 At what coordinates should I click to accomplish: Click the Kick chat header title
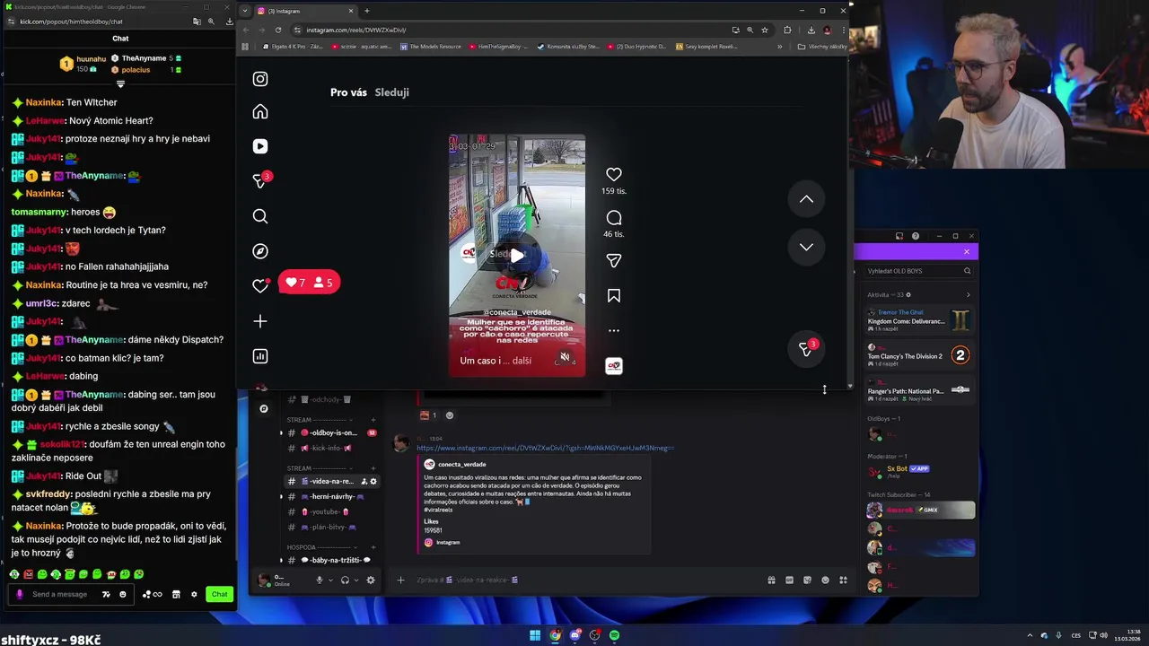pyautogui.click(x=120, y=39)
